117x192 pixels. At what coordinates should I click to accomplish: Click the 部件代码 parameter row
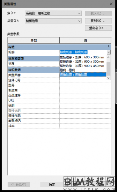[33, 116]
